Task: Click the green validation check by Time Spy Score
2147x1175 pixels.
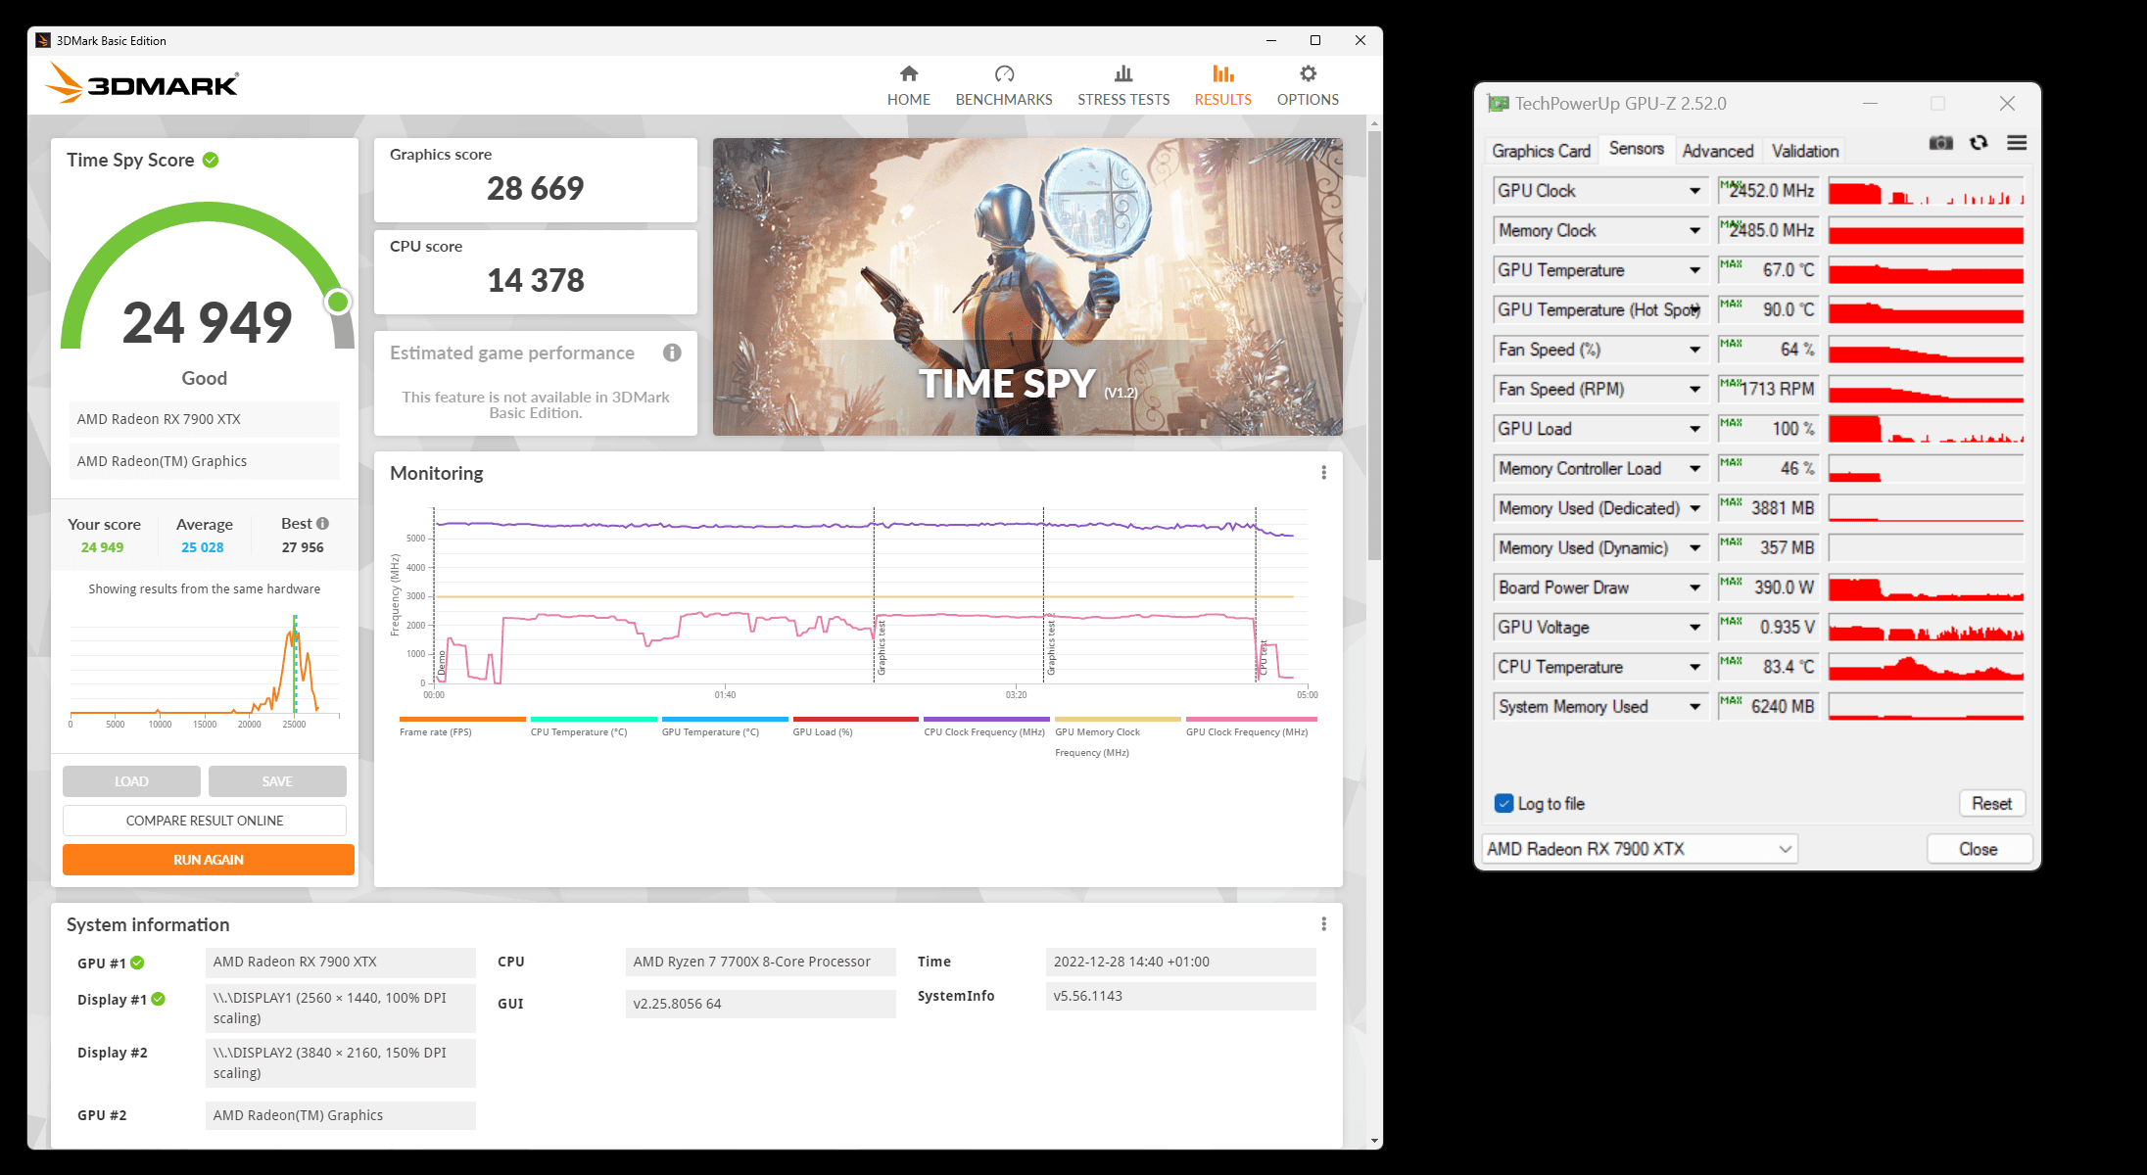Action: point(211,160)
